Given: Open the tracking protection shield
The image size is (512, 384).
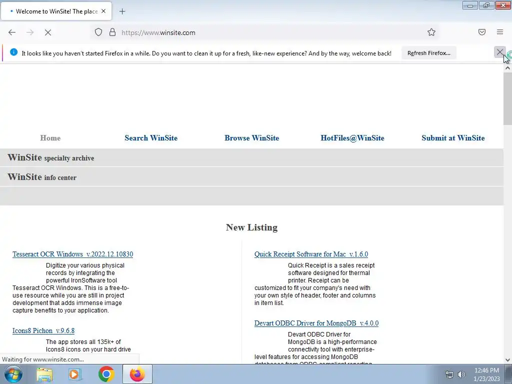Looking at the screenshot, I should [98, 32].
